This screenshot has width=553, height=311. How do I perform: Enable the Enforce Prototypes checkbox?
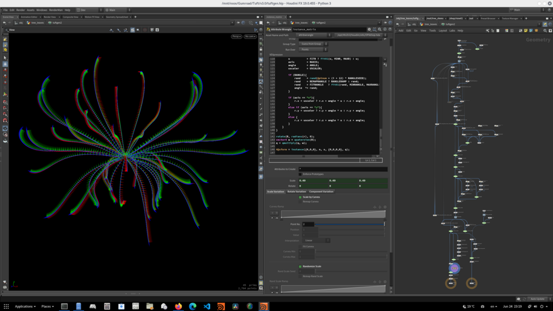[300, 174]
